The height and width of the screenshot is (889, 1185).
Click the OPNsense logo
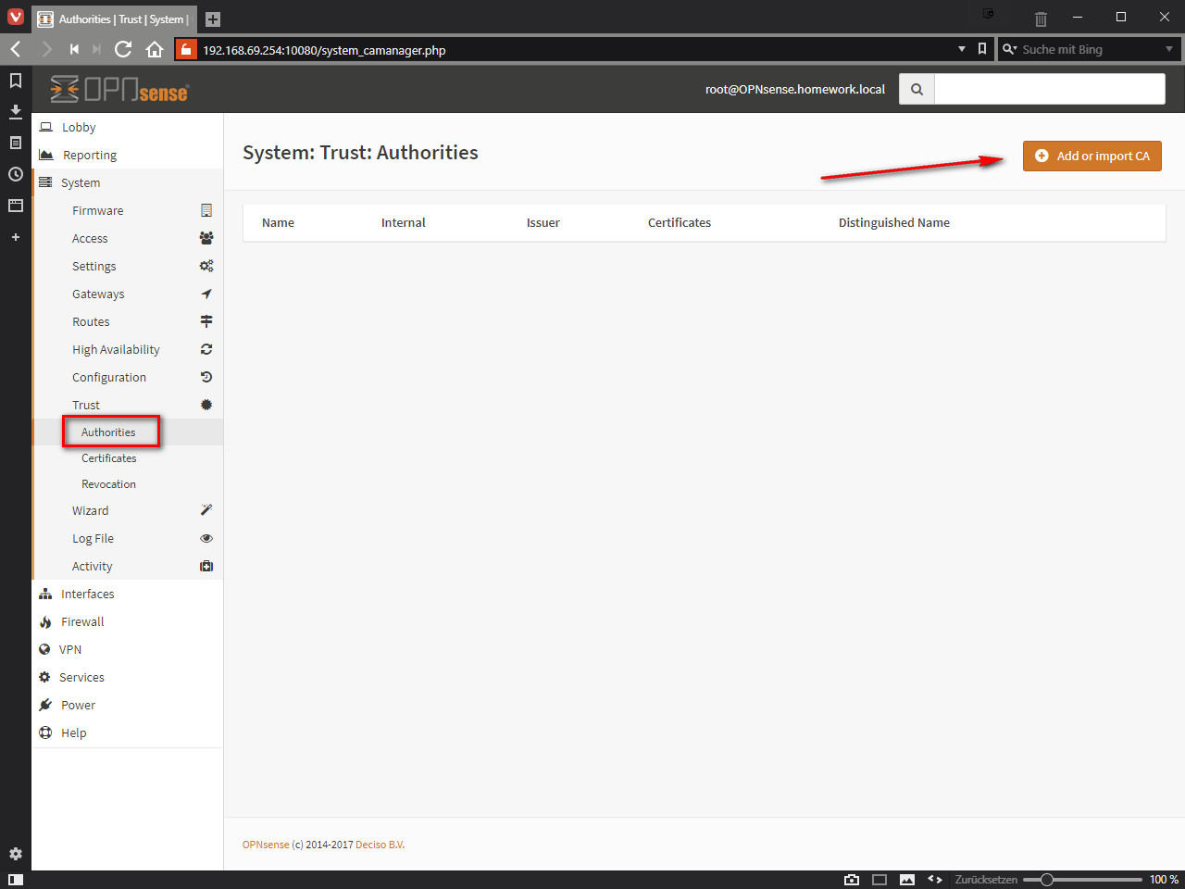pos(118,89)
